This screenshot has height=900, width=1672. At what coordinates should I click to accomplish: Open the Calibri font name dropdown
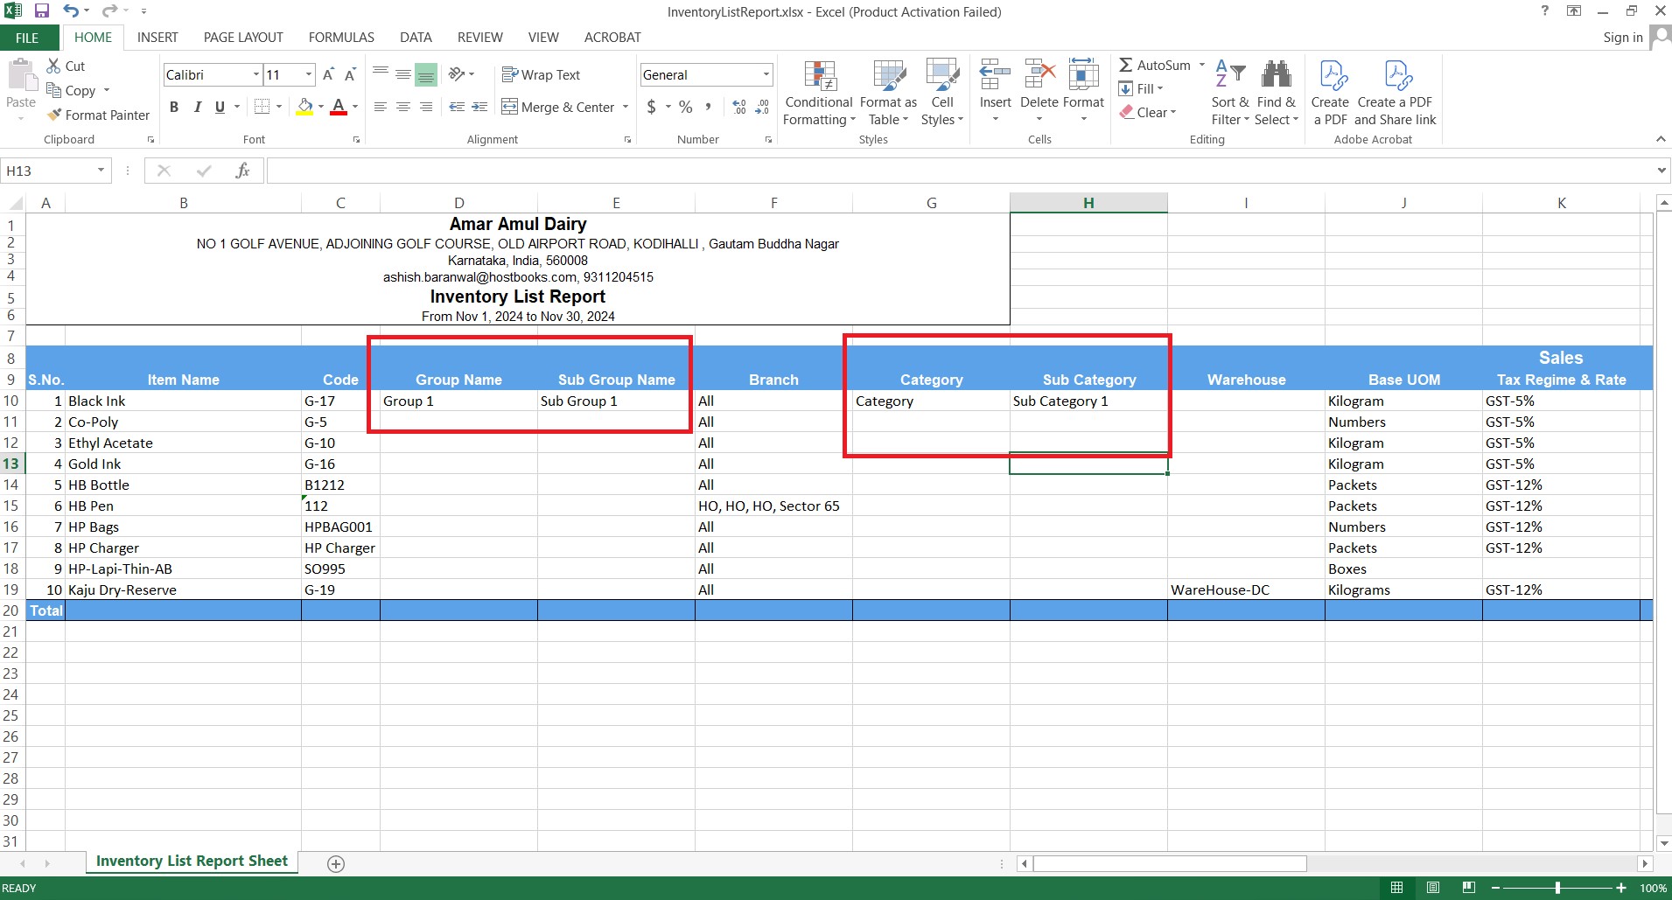[x=256, y=74]
